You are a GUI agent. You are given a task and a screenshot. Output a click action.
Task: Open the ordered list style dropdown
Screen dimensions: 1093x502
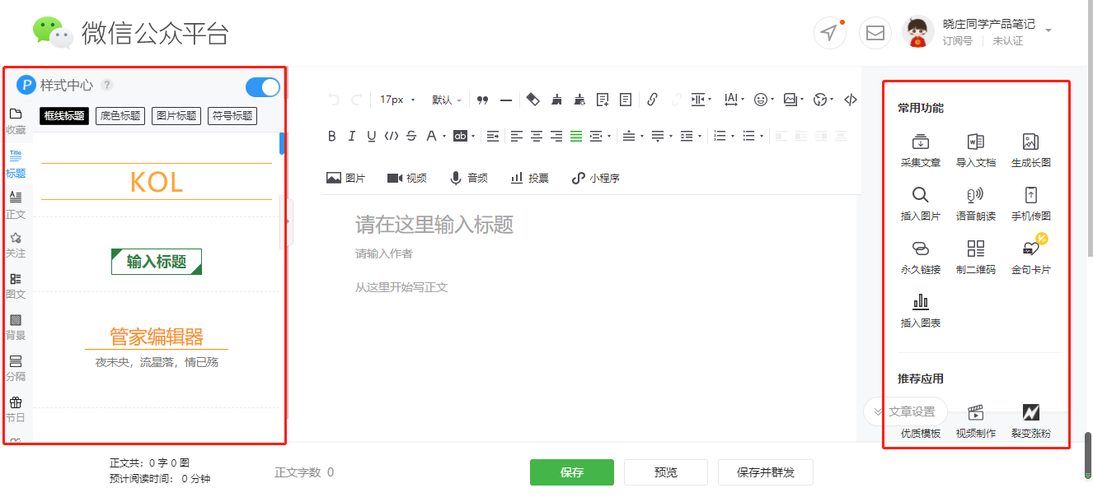click(x=723, y=136)
